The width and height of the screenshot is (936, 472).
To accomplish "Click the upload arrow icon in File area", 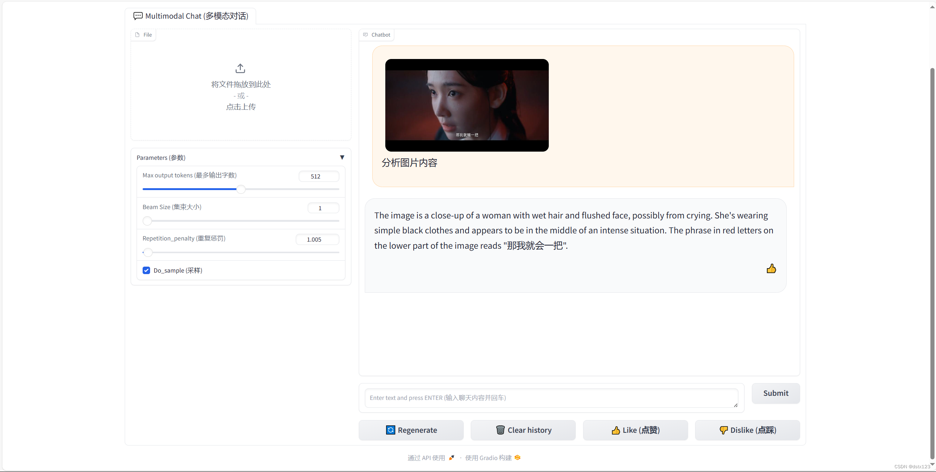I will (x=240, y=68).
